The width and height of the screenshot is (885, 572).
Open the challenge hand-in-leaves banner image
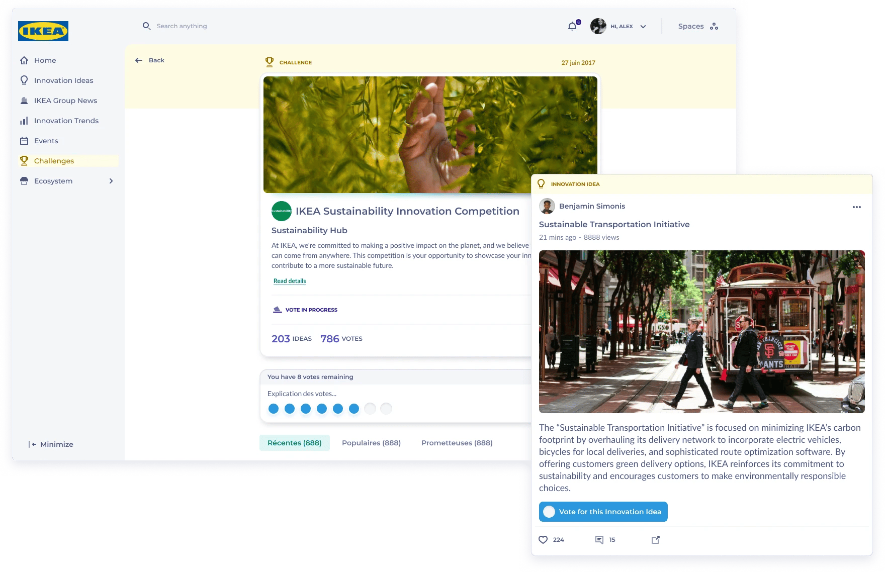coord(430,135)
